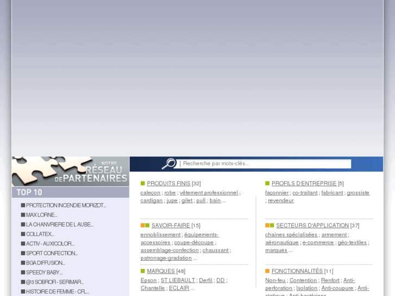
Task: Select the robe keyword link
Action: pyautogui.click(x=170, y=193)
